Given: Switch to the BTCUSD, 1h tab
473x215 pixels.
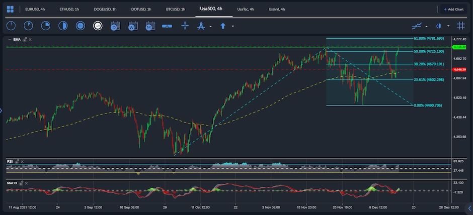Looking at the screenshot, I should click(x=175, y=10).
